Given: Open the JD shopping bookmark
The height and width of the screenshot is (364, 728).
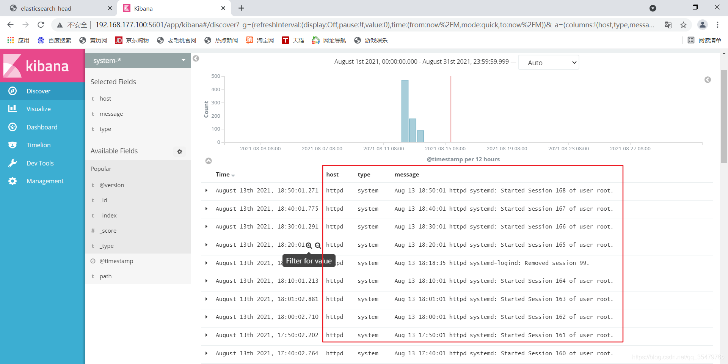Looking at the screenshot, I should 132,40.
